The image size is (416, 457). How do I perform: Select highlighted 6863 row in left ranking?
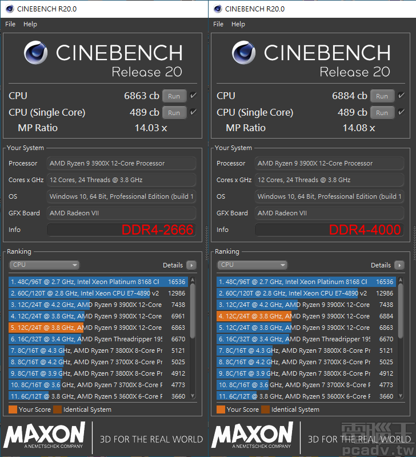point(98,328)
